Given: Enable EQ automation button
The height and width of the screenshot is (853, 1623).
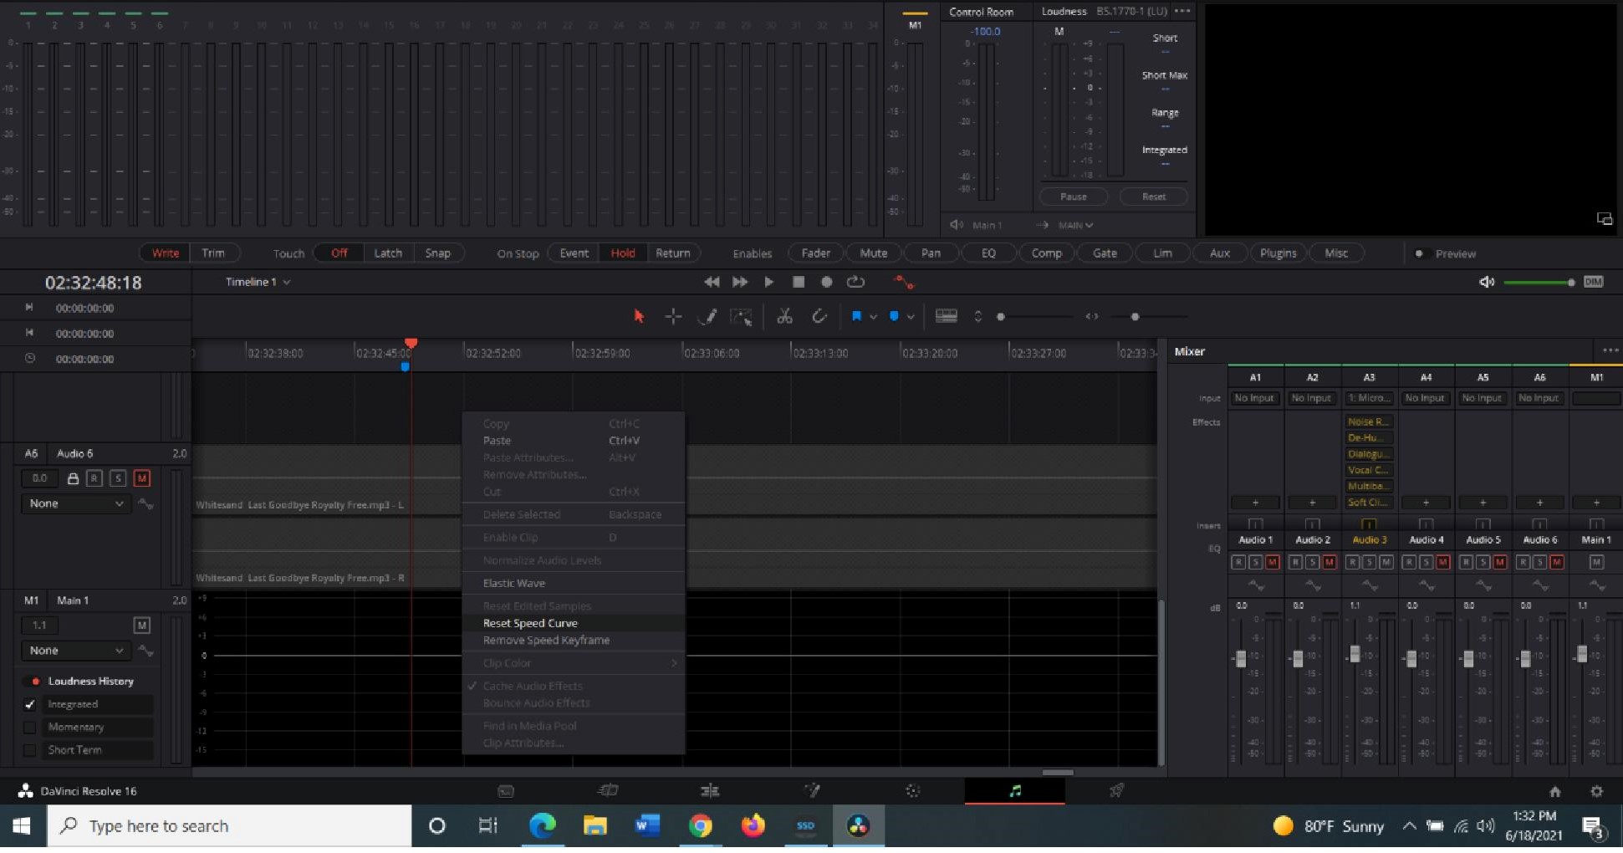Looking at the screenshot, I should coord(988,253).
